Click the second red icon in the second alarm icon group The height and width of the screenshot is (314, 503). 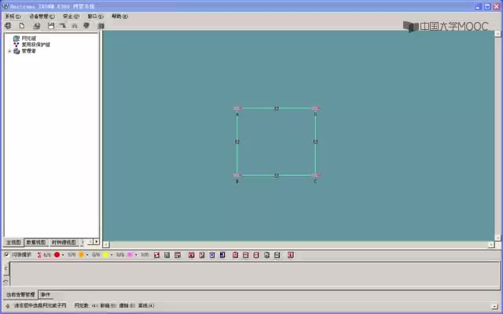(x=202, y=255)
